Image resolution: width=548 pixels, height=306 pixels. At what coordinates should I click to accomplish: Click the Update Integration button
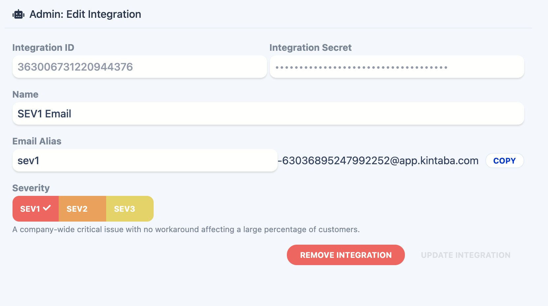click(466, 255)
